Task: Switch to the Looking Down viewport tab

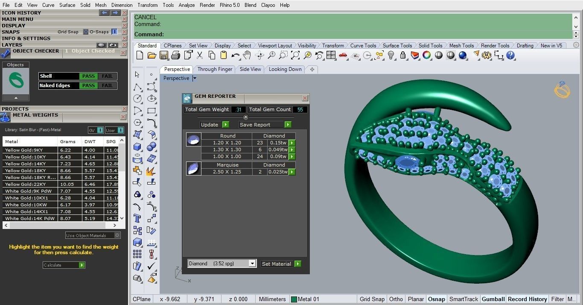Action: point(285,69)
